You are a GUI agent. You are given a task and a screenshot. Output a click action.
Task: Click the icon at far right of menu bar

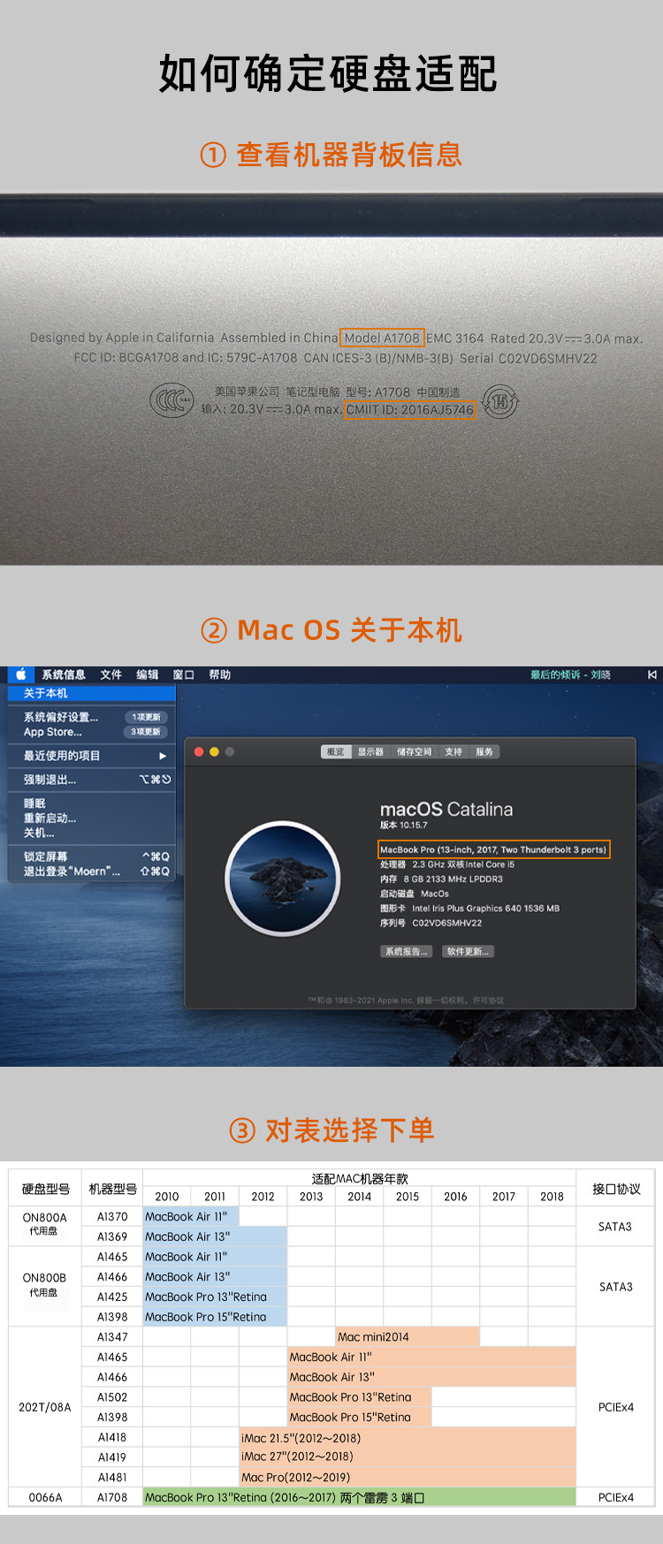click(x=652, y=674)
